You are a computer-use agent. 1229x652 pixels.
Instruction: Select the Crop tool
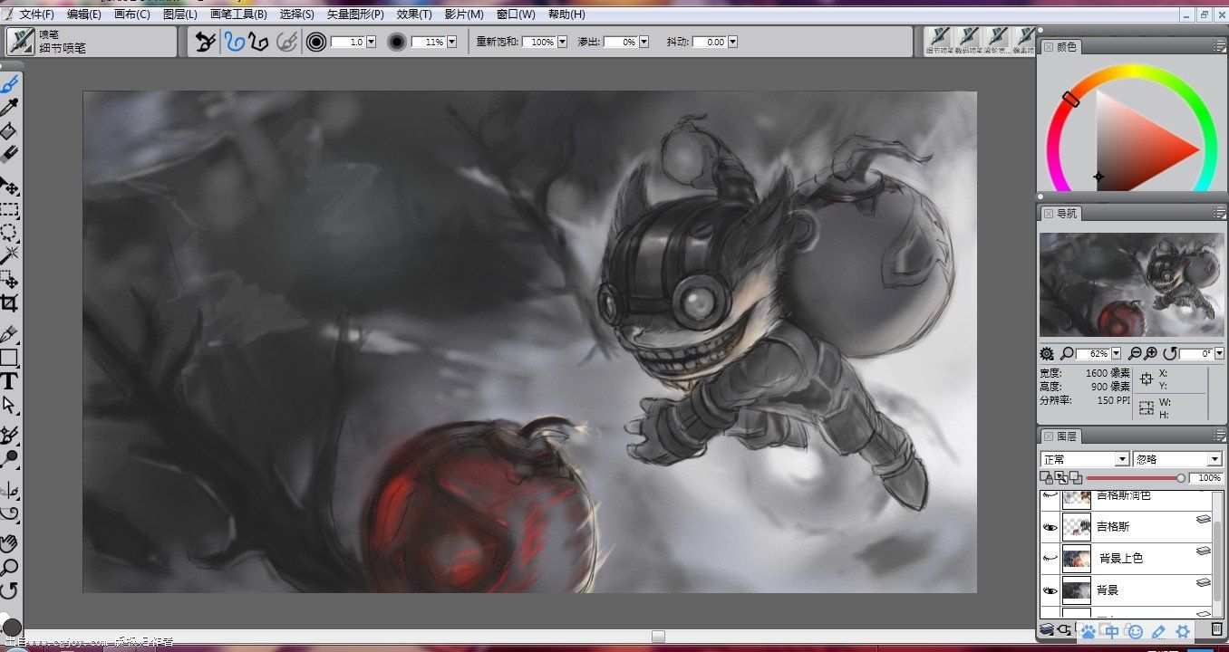pos(10,302)
